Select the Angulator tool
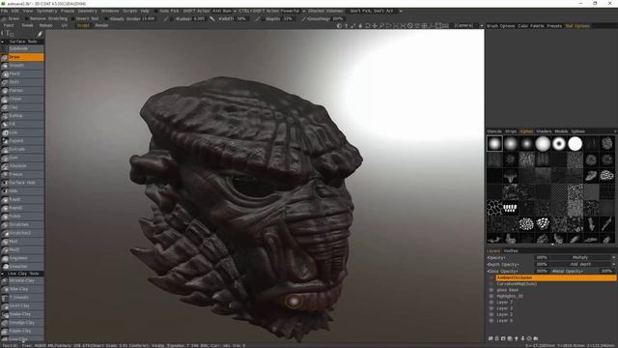618x348 pixels. (x=22, y=258)
